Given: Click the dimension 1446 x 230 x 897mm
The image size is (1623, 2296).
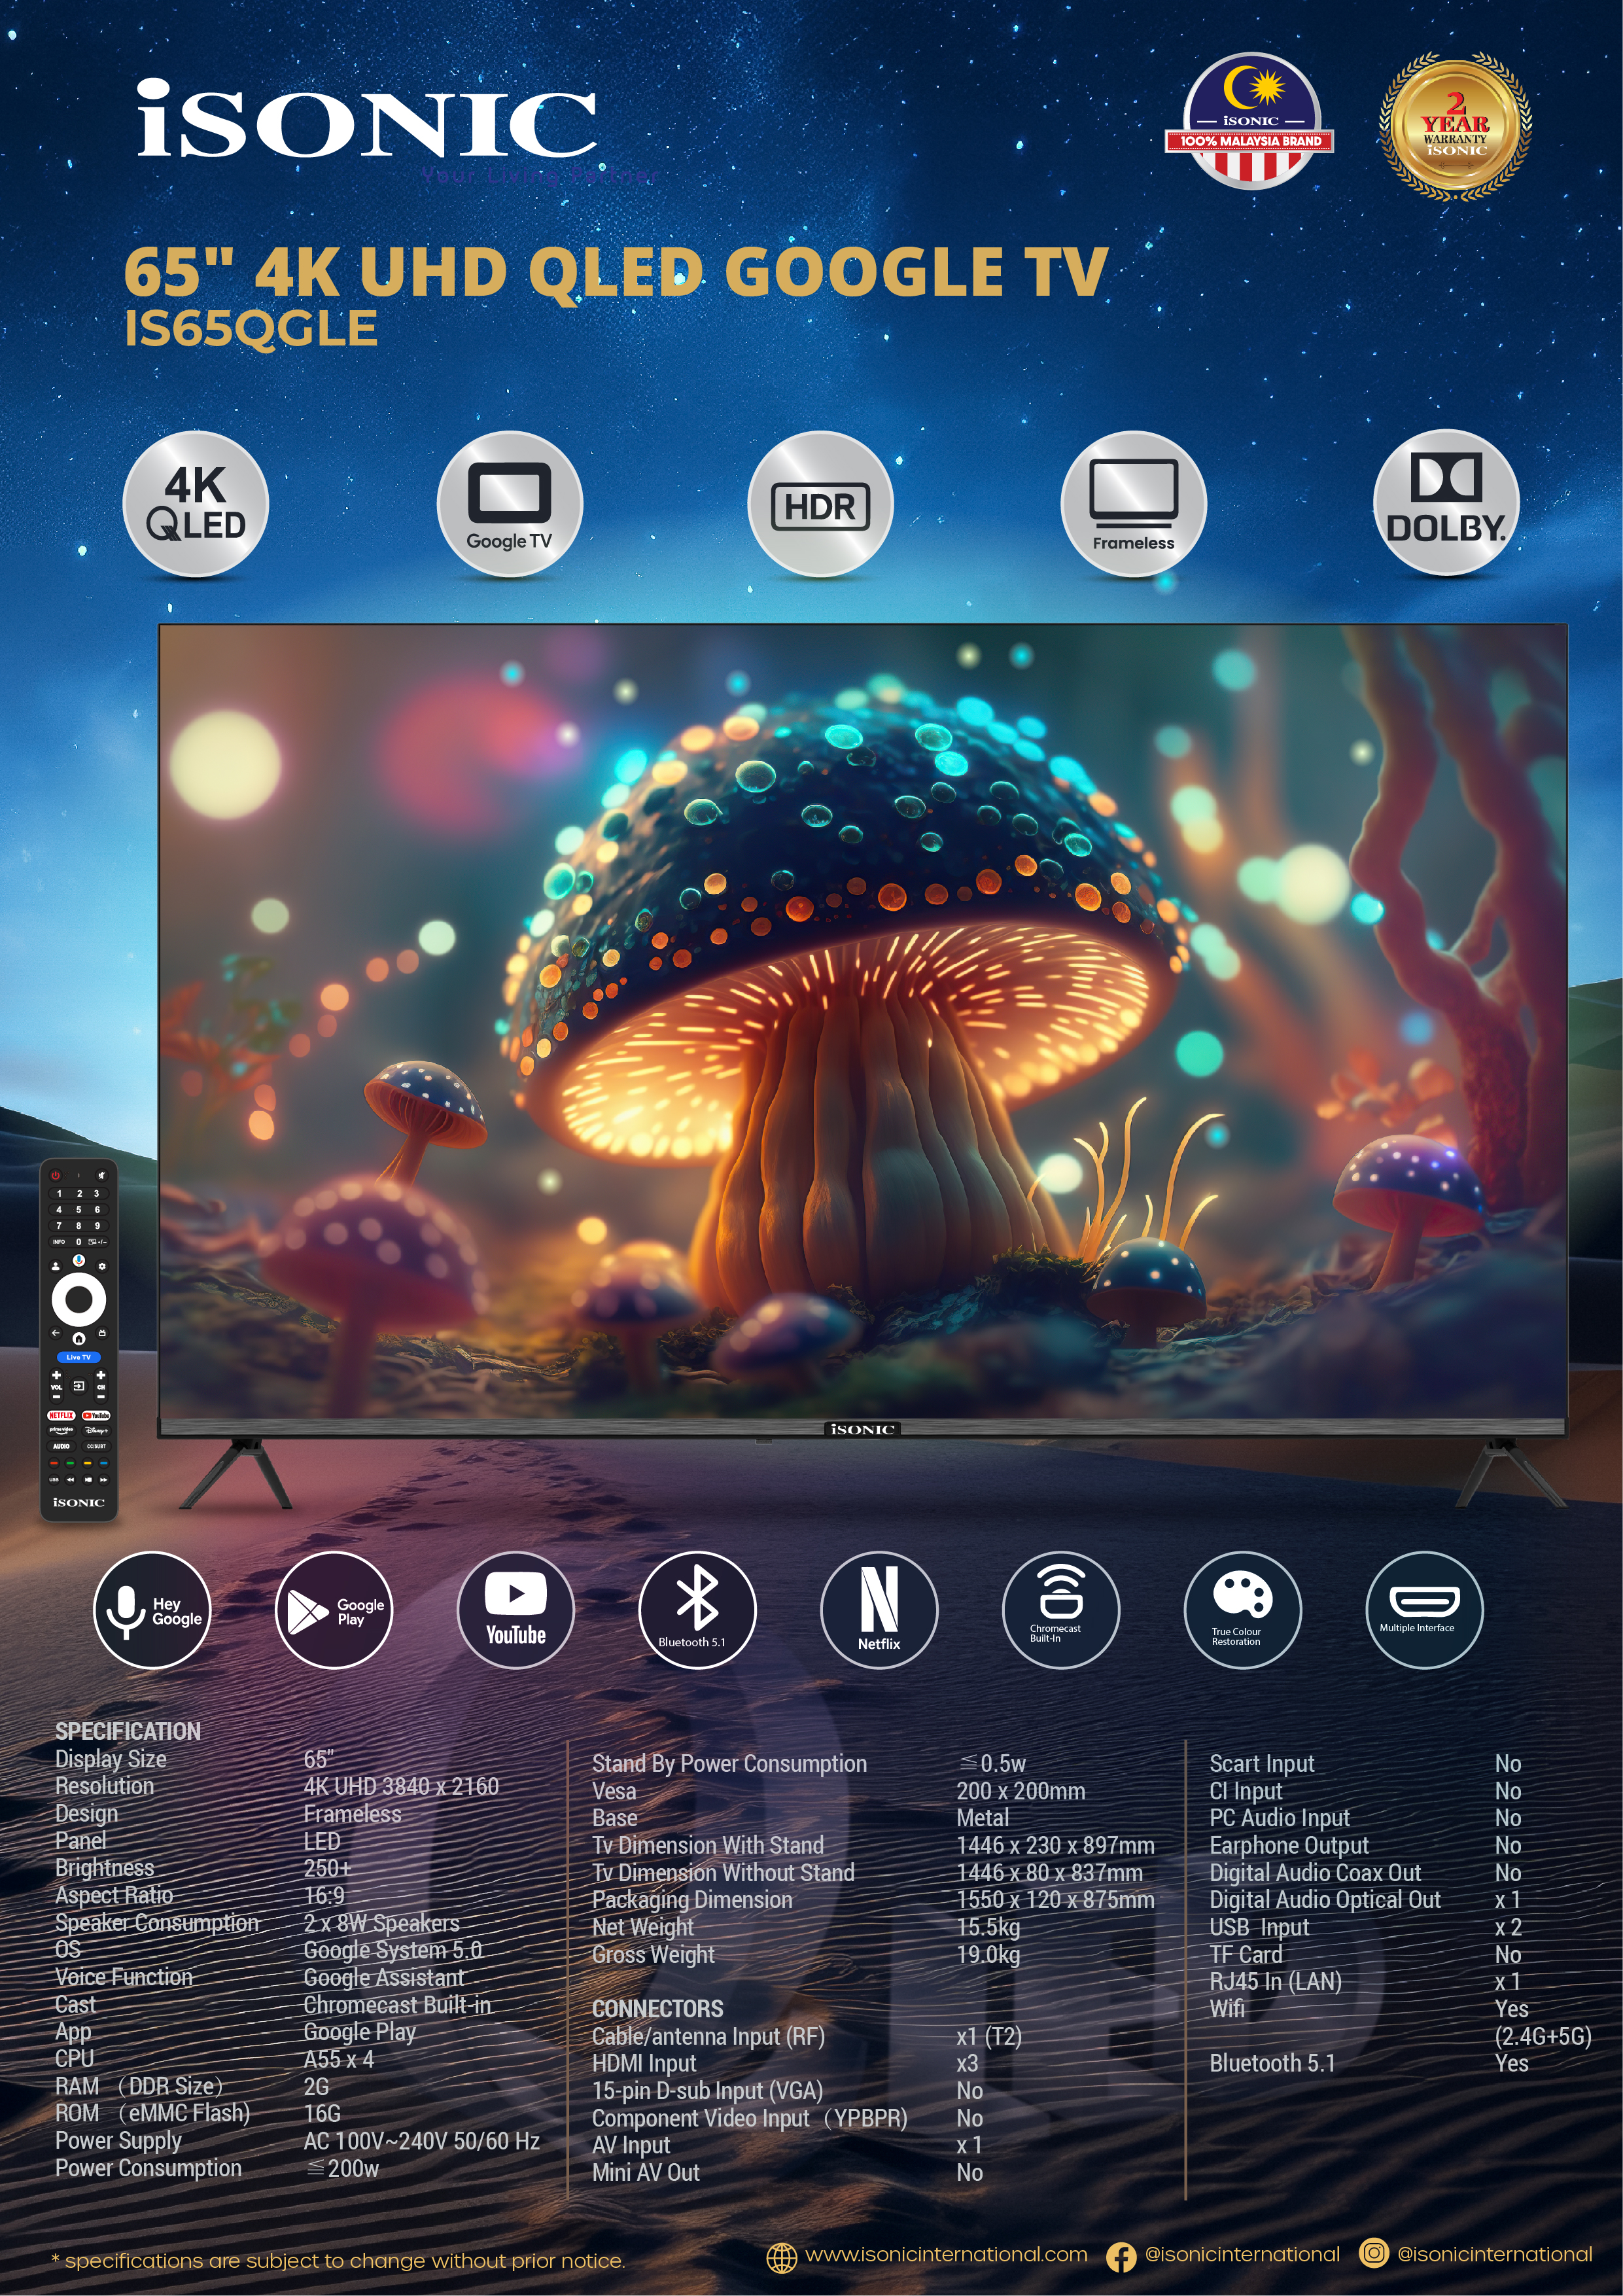Looking at the screenshot, I should point(1055,1845).
